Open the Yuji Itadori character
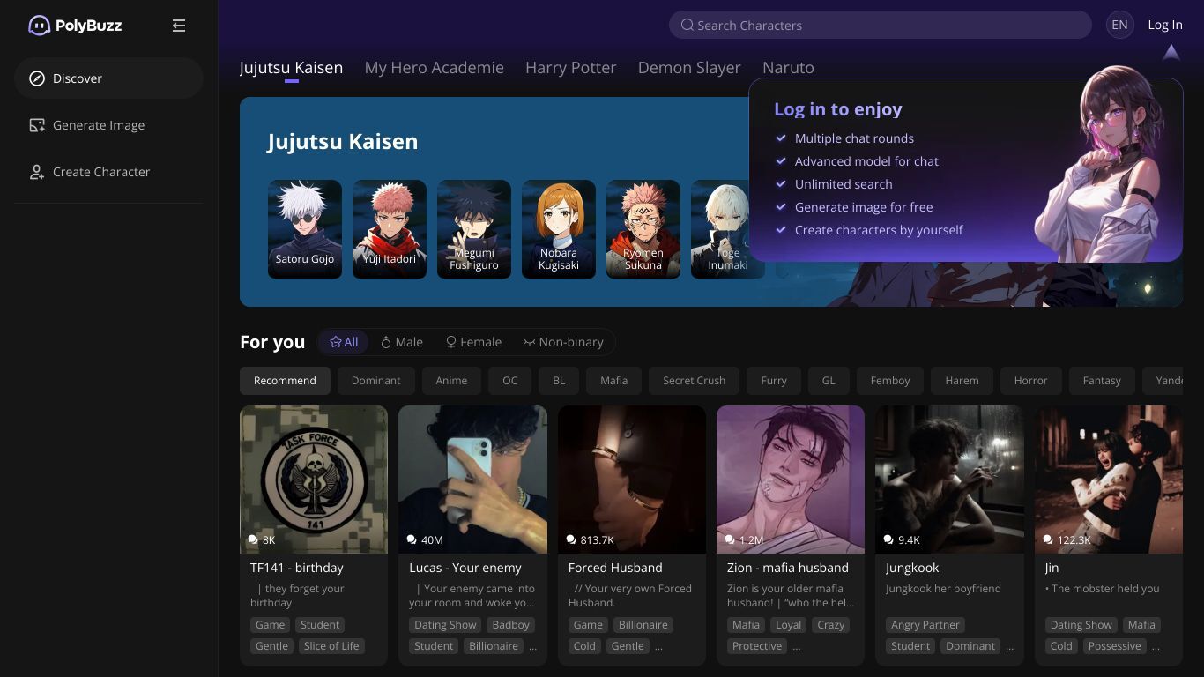This screenshot has height=677, width=1204. [390, 229]
